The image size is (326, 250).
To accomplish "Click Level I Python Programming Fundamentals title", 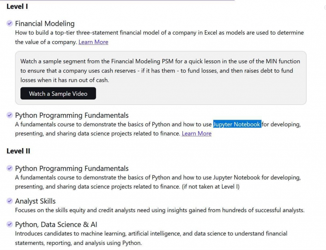I will (x=72, y=115).
